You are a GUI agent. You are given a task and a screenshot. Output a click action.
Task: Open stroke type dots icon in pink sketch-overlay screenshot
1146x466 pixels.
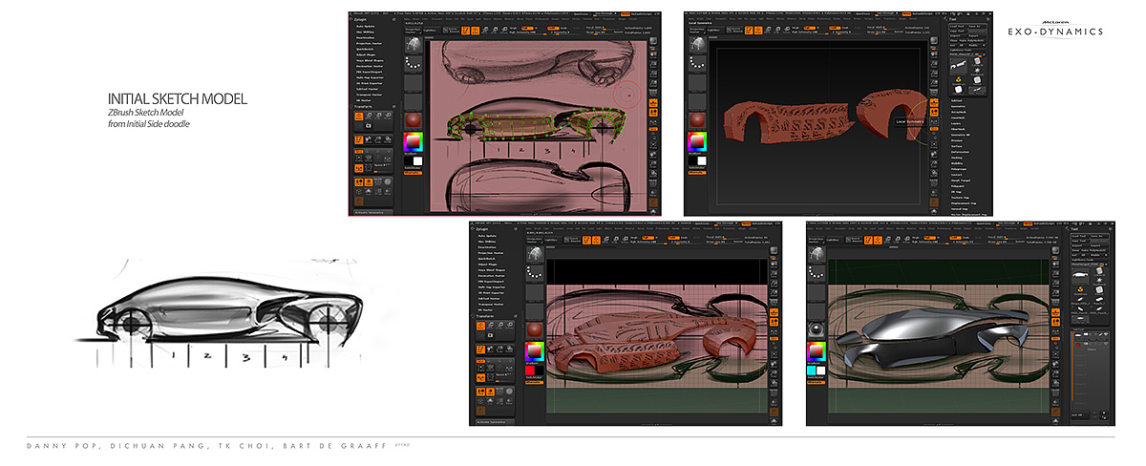(414, 63)
